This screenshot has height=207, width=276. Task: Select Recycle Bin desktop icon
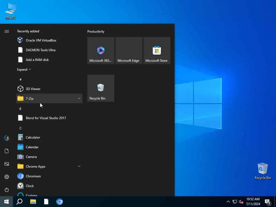[263, 171]
